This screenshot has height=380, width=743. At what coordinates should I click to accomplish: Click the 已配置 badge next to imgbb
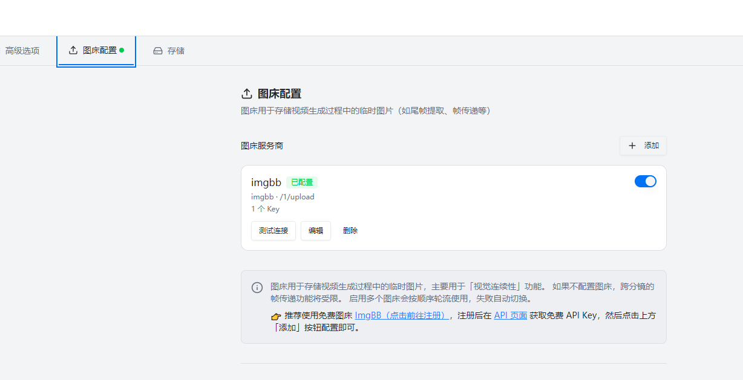(x=301, y=182)
